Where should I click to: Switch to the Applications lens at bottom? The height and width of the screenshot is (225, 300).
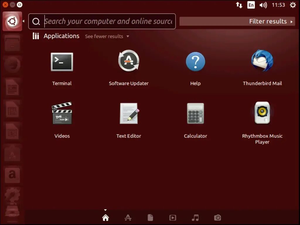[128, 218]
